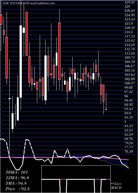Screen dimensions: 138x193
Task: Click the mail.bullkhan.com watermark text
Action: 42,3
